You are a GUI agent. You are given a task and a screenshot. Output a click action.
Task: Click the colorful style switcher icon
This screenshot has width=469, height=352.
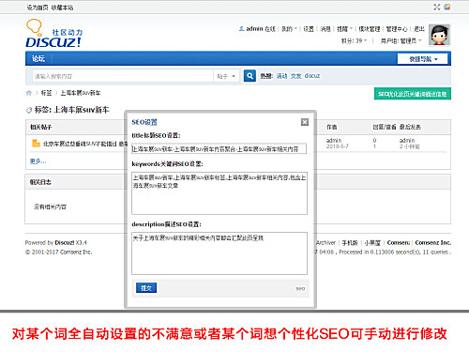click(447, 7)
